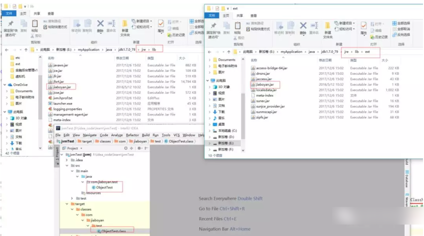
Task: Click collapse-all icon in Project panel header
Action: pyautogui.click(x=132, y=148)
